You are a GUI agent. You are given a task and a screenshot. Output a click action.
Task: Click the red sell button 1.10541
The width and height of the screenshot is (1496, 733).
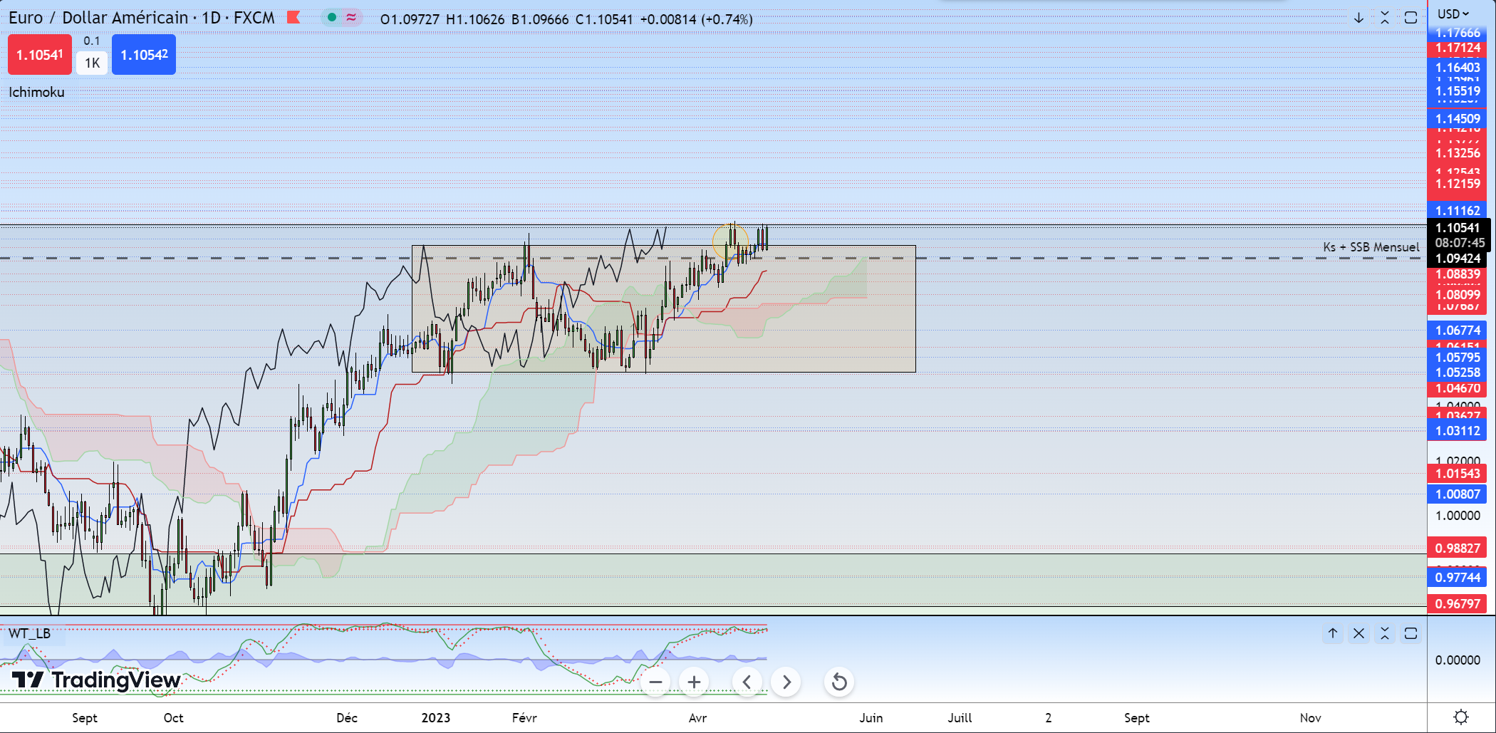click(x=40, y=55)
